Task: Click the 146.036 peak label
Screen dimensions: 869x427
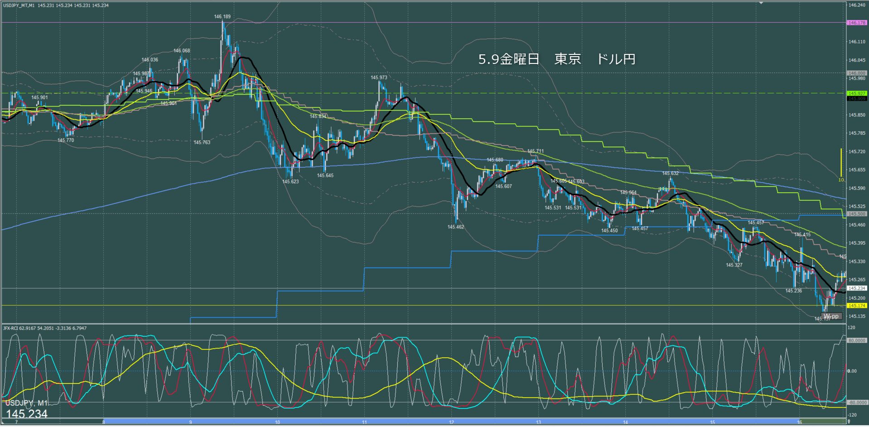Action: click(150, 60)
